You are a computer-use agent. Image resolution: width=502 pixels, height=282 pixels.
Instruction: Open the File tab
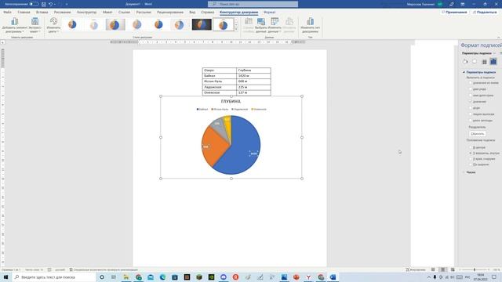pos(7,13)
